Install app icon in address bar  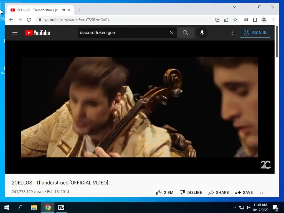[x=217, y=20]
